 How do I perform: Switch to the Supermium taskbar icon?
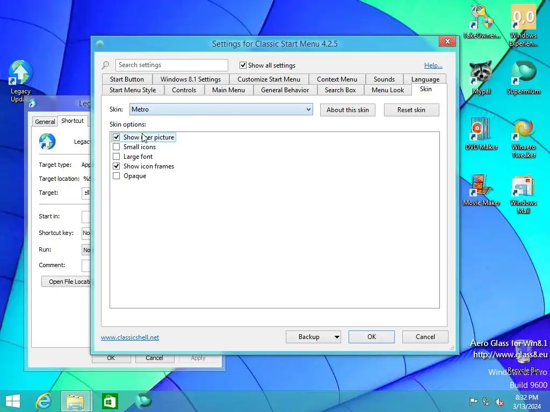pos(143,401)
